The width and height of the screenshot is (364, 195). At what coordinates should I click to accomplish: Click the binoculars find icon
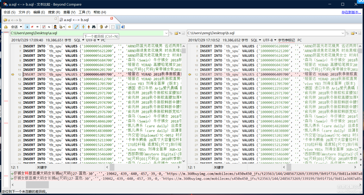pos(93,27)
